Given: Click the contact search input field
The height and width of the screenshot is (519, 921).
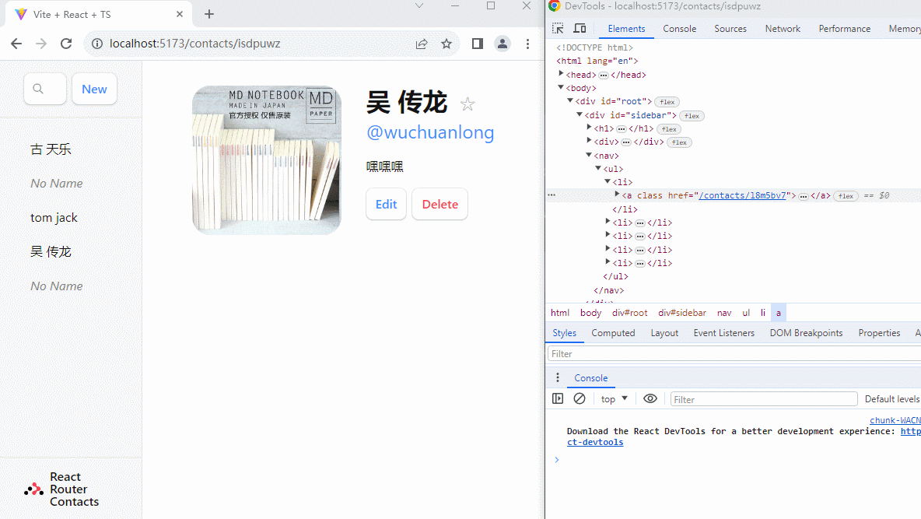Looking at the screenshot, I should click(x=45, y=89).
